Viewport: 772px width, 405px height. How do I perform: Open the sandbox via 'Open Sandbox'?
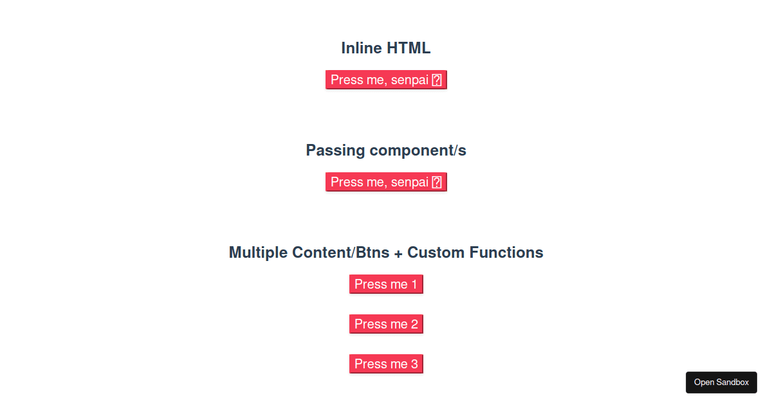[721, 382]
